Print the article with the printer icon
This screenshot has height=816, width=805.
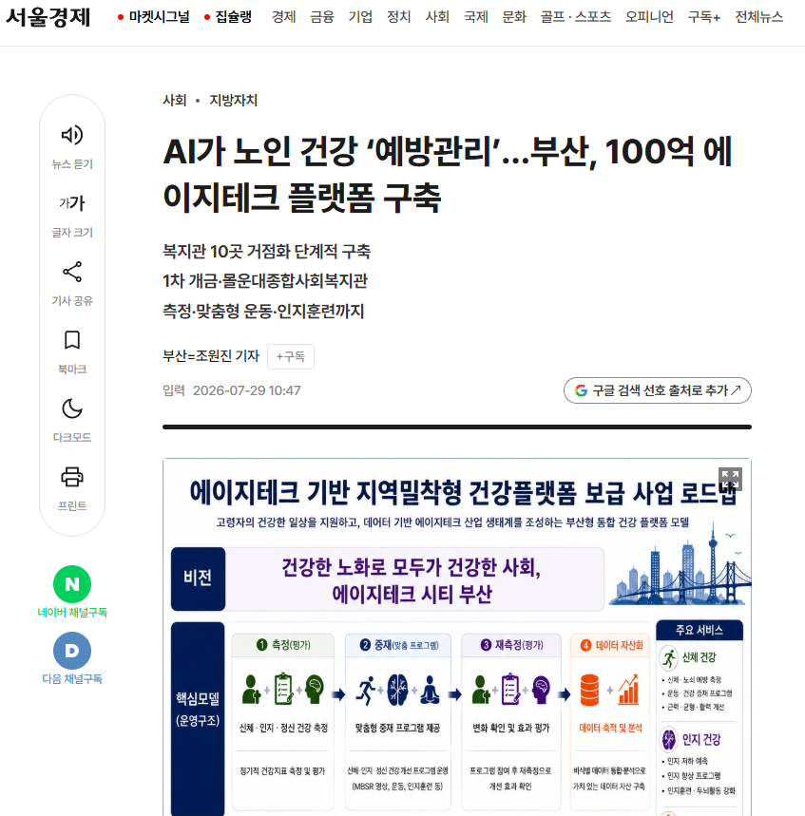[x=72, y=477]
